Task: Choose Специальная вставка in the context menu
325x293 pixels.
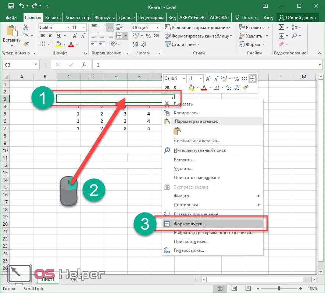Action: (213, 141)
